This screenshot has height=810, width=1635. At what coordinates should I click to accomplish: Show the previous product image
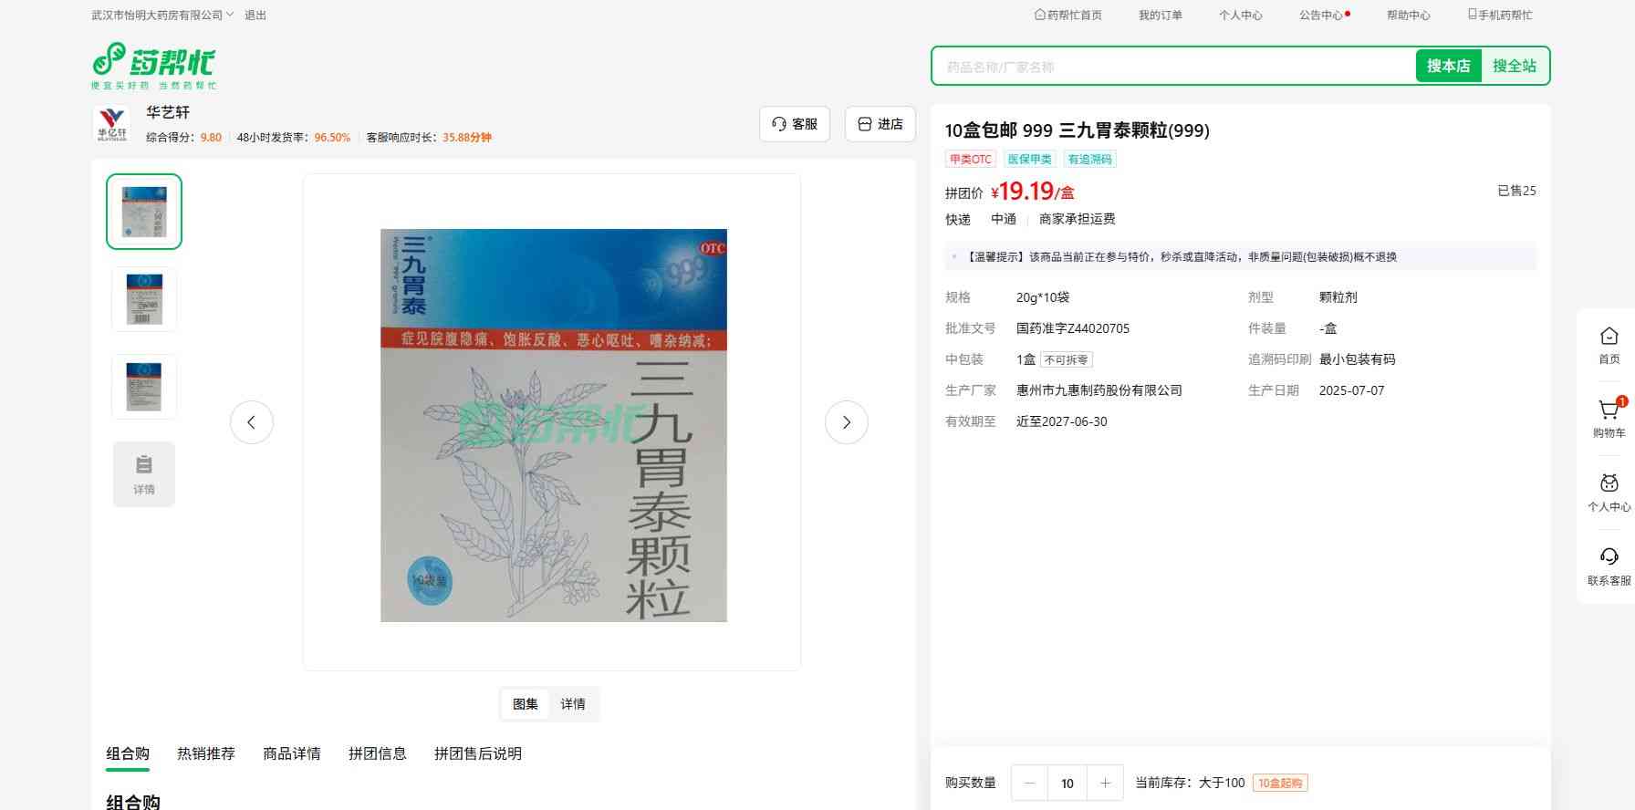(x=252, y=422)
